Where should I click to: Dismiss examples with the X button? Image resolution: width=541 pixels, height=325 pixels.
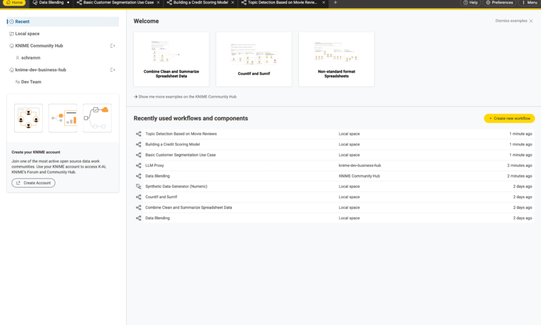(531, 21)
